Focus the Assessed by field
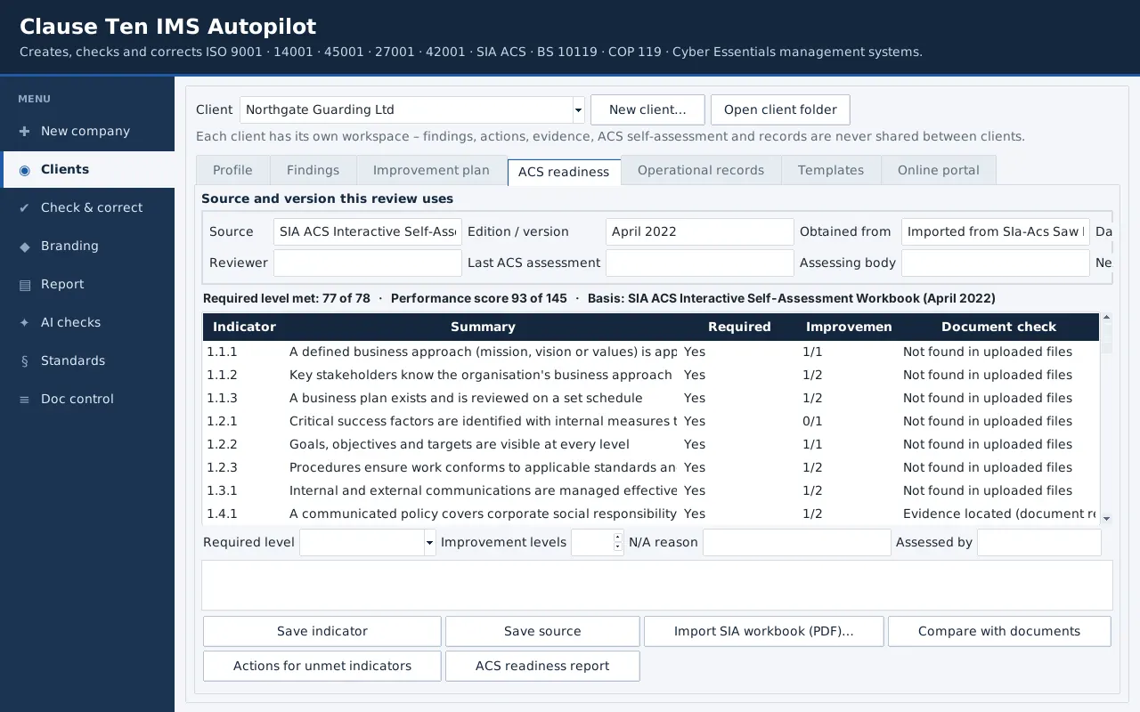This screenshot has height=712, width=1140. tap(1039, 543)
